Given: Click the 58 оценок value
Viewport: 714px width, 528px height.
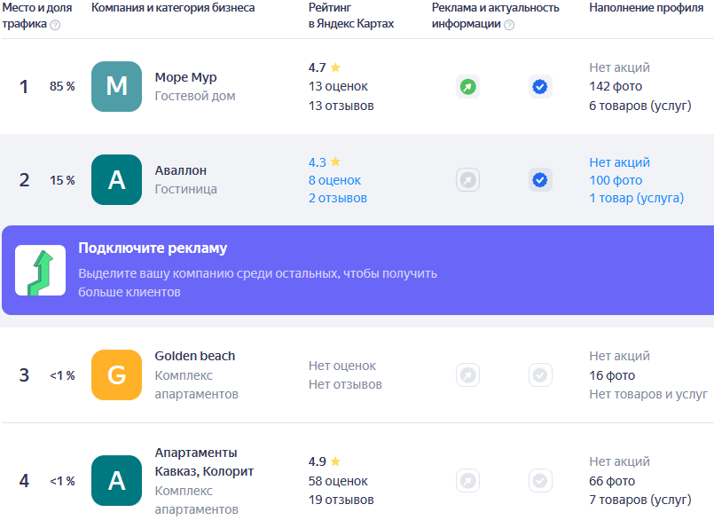Looking at the screenshot, I should (x=338, y=481).
